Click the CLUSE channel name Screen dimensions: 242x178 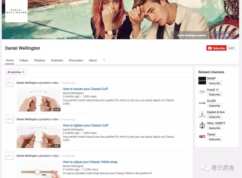click(211, 101)
